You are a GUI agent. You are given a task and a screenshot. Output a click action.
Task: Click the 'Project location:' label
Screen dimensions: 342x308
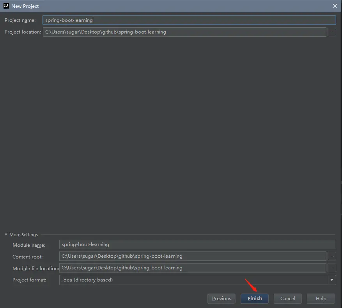pos(23,32)
